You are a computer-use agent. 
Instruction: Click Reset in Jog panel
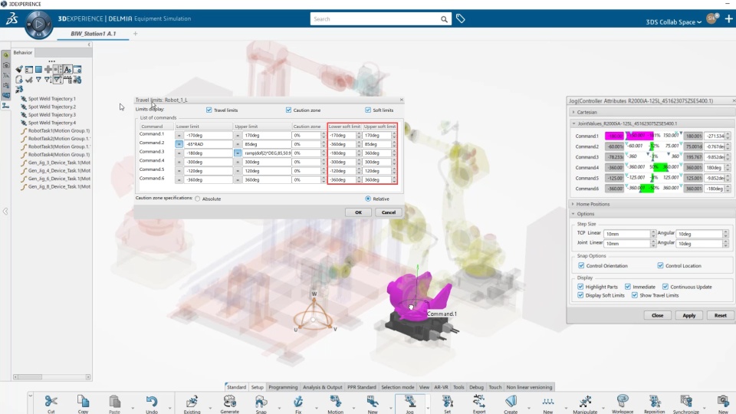[x=720, y=315]
